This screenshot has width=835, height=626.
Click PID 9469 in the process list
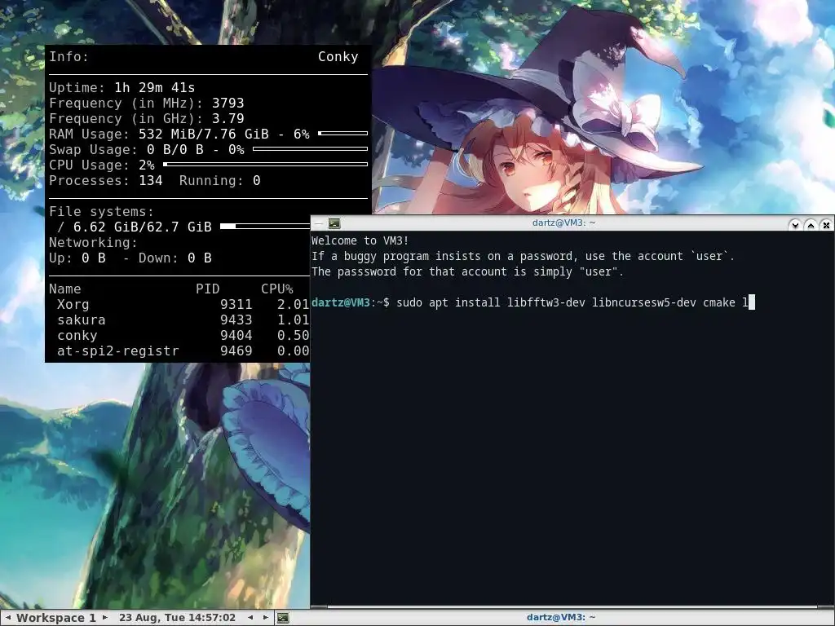236,351
